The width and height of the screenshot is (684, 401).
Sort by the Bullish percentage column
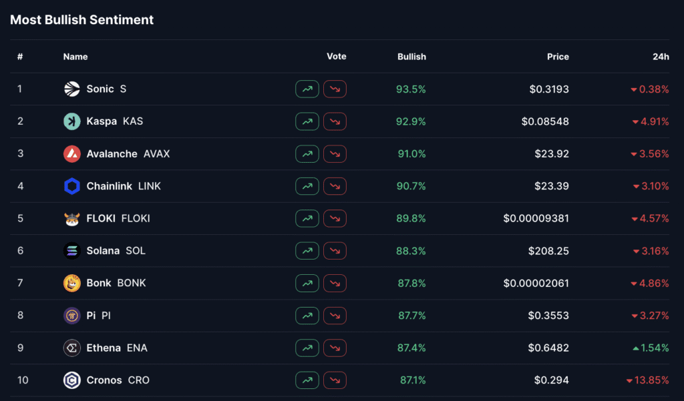point(411,57)
